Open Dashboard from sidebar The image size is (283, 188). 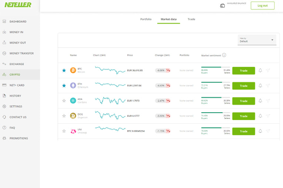click(x=18, y=21)
